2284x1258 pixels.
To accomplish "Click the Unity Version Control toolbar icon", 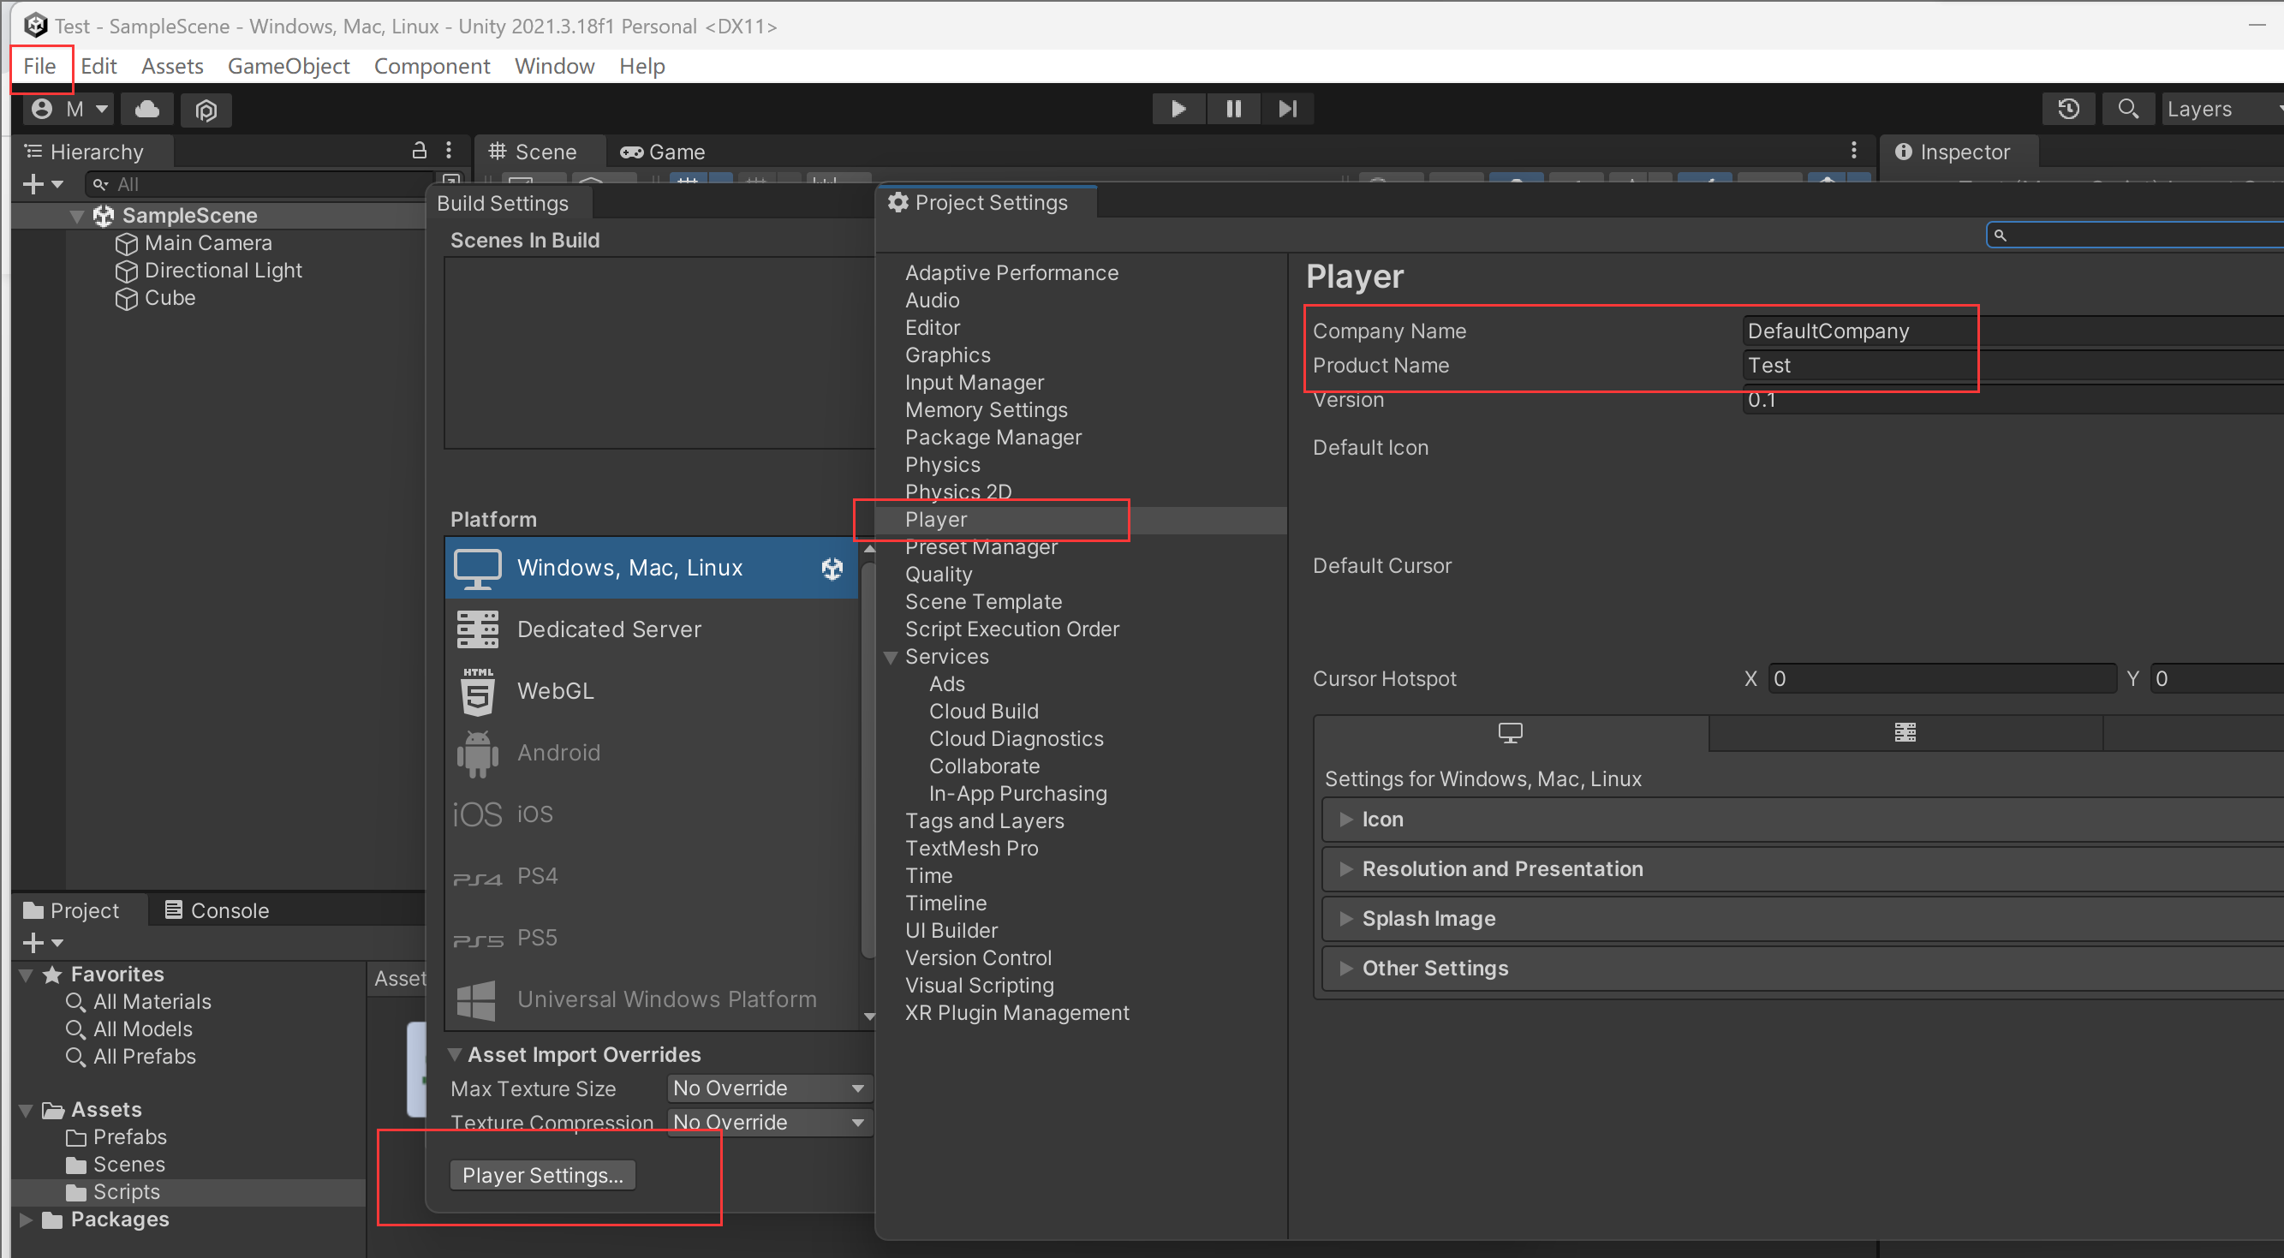I will click(206, 110).
